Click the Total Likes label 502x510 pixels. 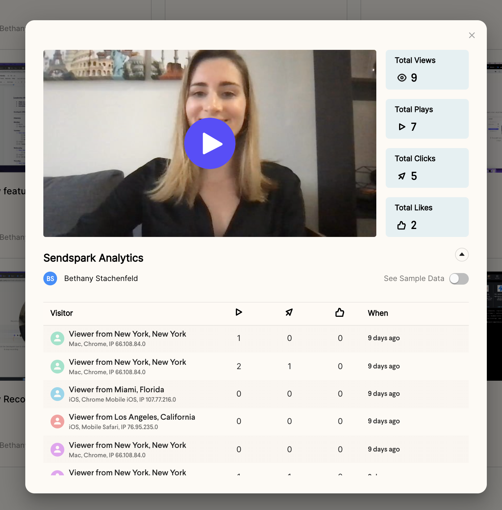pyautogui.click(x=414, y=208)
